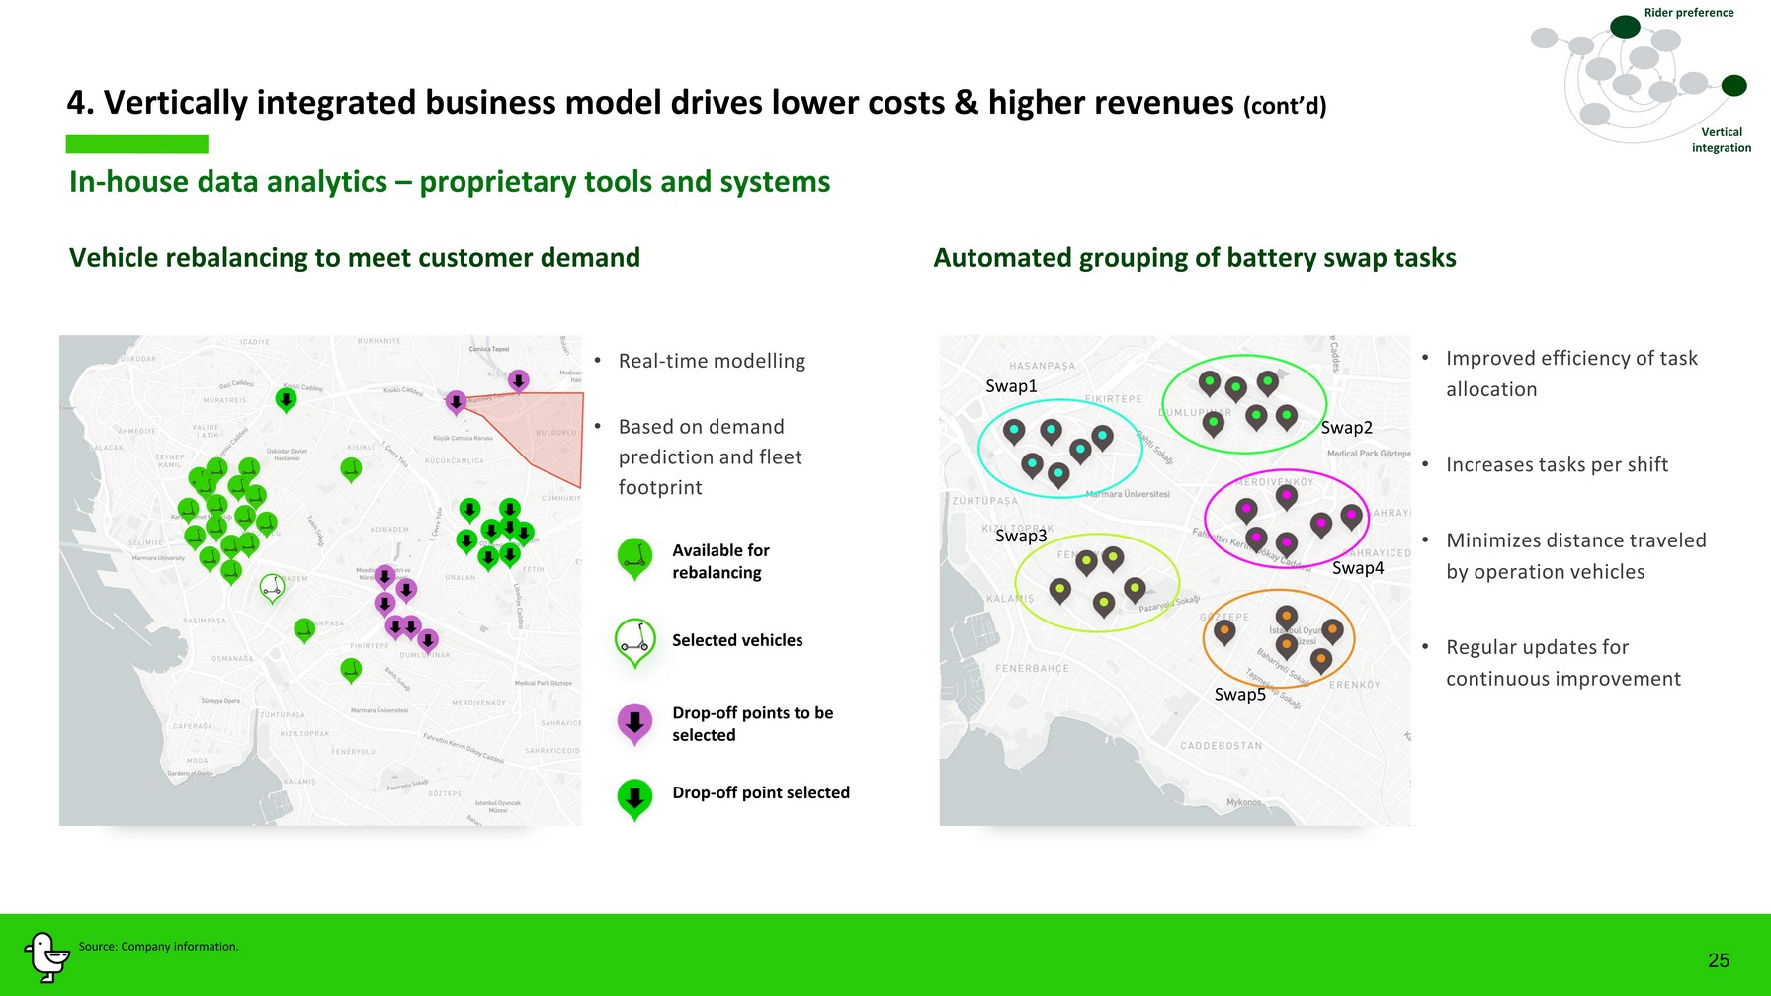Click the Automated grouping of battery swap tasks heading

click(x=1194, y=258)
